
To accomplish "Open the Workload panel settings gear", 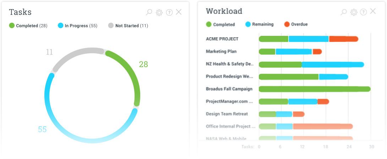I will (354, 12).
